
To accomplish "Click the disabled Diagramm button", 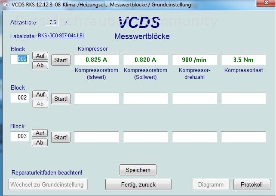I will coord(211,184).
